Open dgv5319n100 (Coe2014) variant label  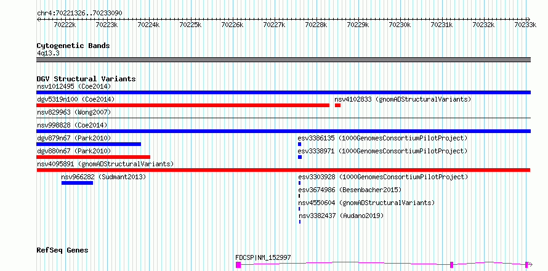(x=76, y=99)
